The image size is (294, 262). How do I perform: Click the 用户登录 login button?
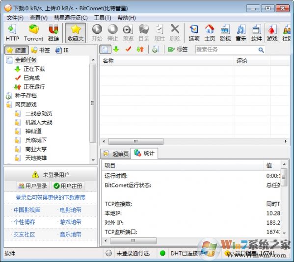pos(32,186)
